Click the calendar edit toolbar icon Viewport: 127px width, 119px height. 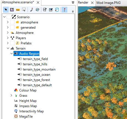pos(51,10)
